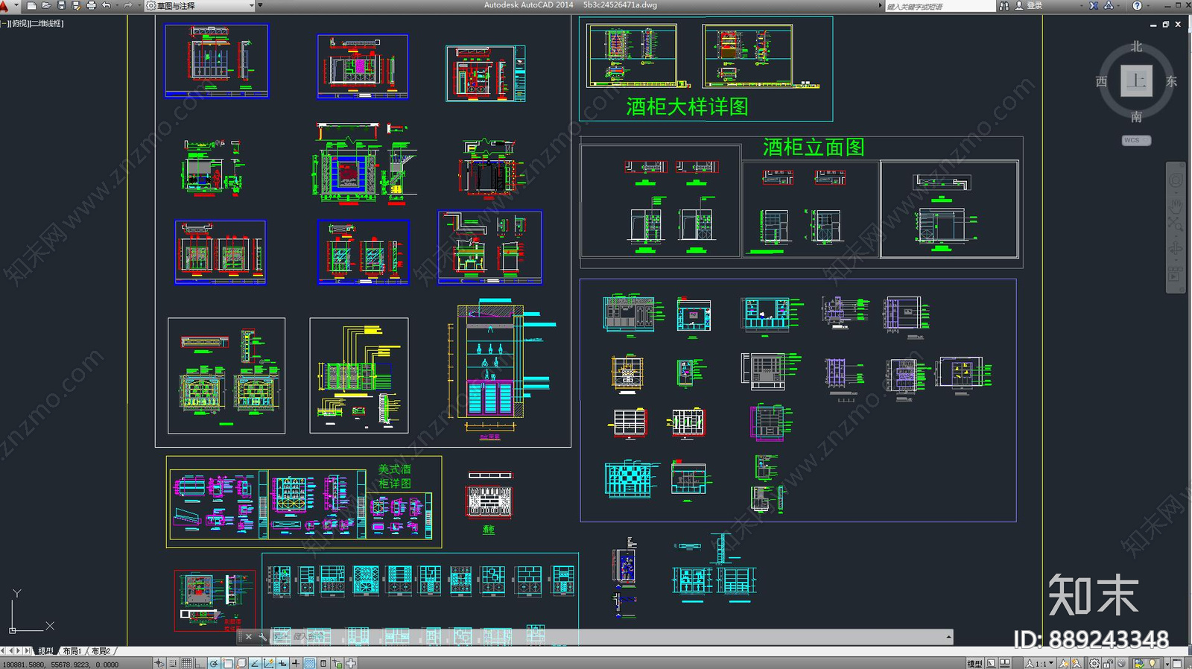Click the Save As icon

76,5
